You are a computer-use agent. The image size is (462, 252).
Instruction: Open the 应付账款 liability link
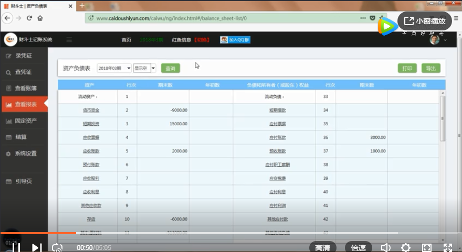point(278,137)
